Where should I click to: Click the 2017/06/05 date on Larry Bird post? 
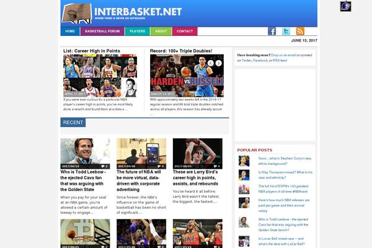[183, 166]
